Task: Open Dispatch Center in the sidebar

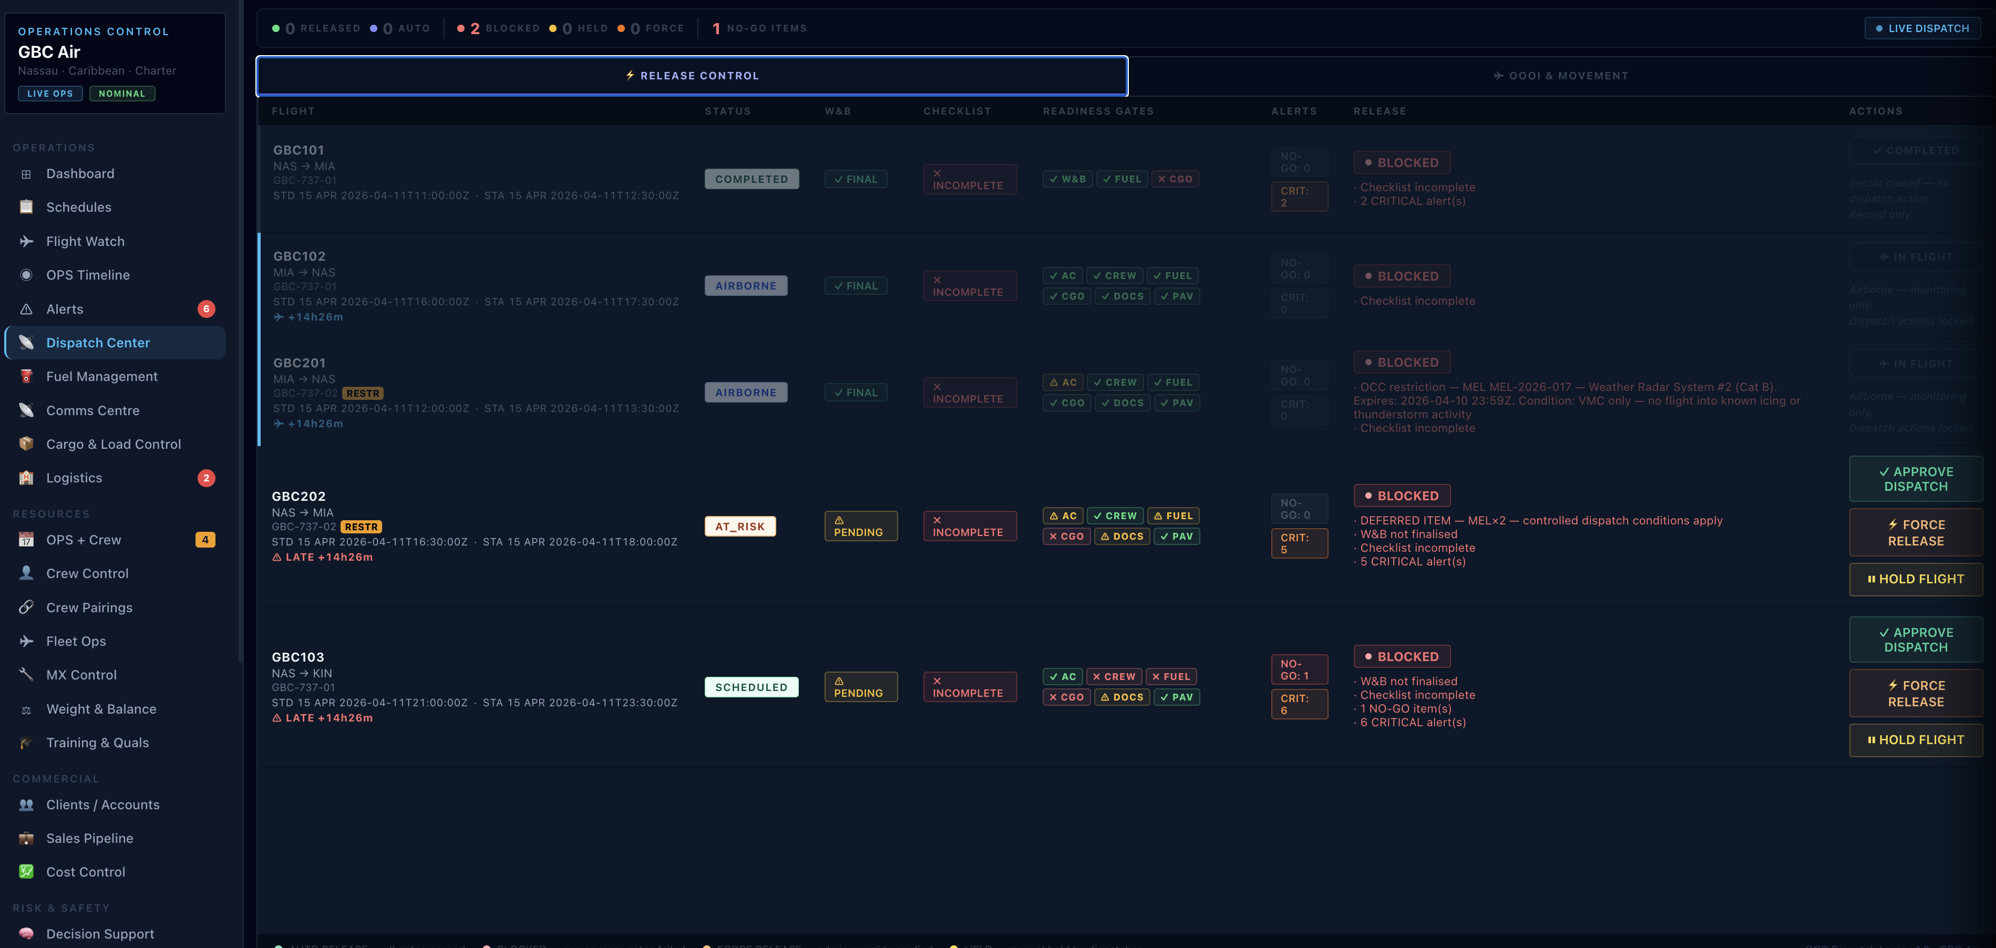Action: coord(116,342)
